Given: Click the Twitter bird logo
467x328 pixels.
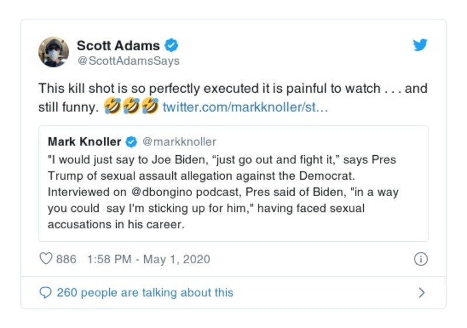Looking at the screenshot, I should 420,46.
